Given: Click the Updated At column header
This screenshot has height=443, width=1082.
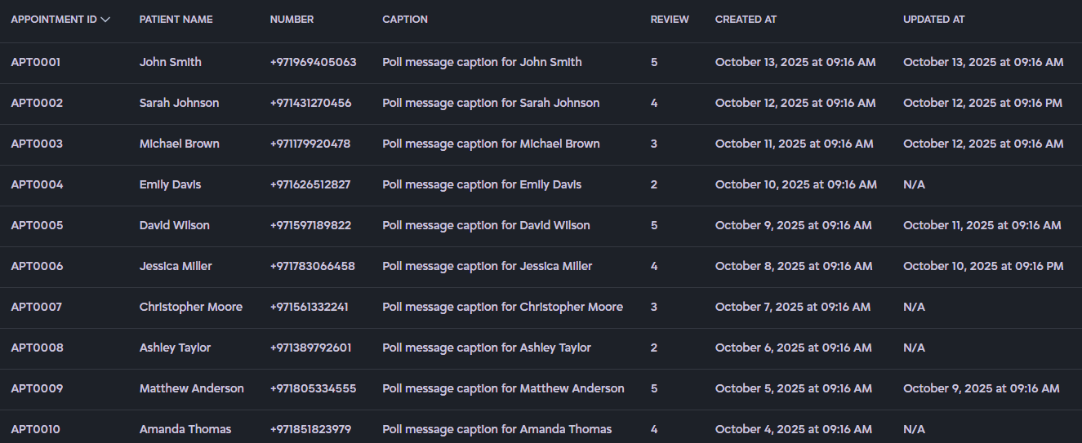Looking at the screenshot, I should click(x=933, y=20).
